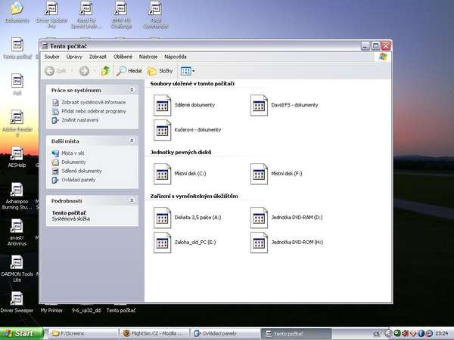Select Disketa 3,5 palce (A:)

point(187,218)
